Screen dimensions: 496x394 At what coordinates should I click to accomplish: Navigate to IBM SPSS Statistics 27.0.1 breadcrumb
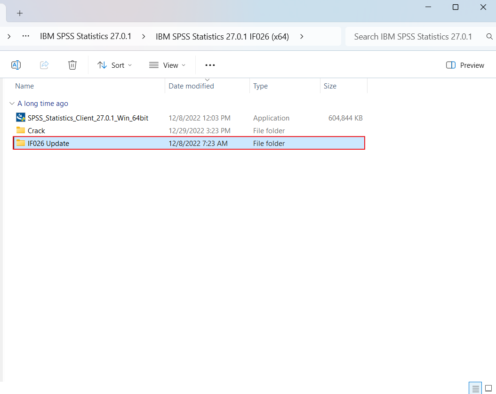click(85, 37)
